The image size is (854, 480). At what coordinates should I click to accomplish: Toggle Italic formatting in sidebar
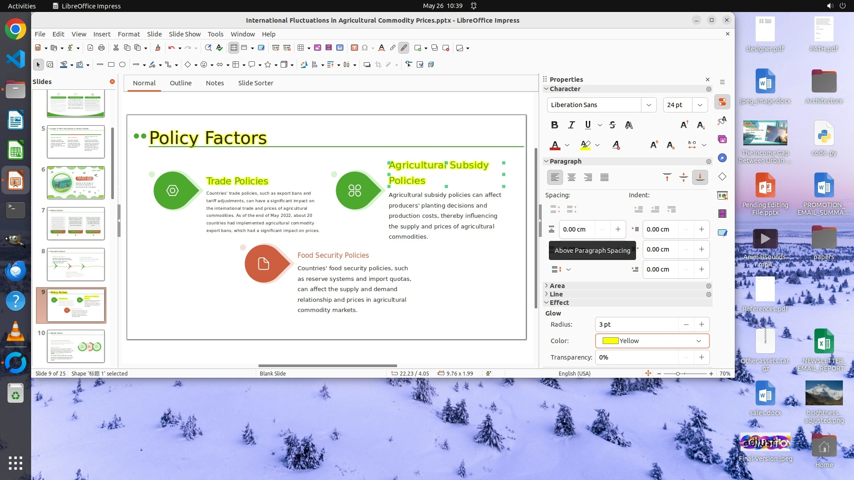[571, 125]
